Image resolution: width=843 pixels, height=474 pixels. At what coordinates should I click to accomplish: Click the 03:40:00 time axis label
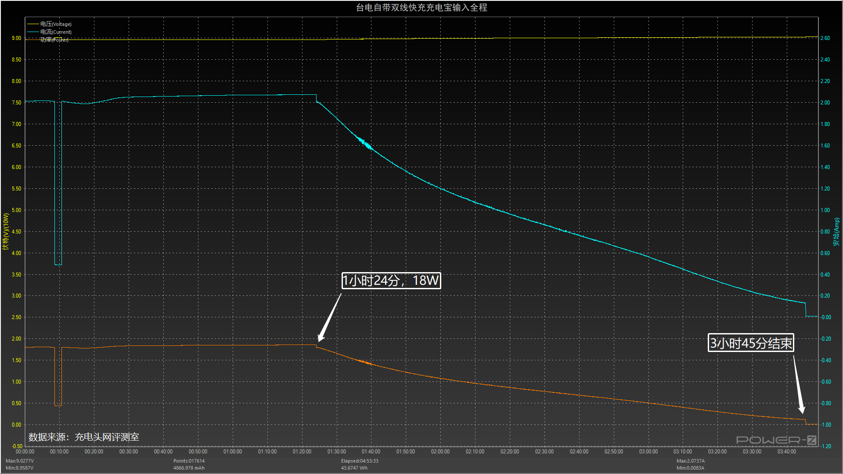coord(786,452)
